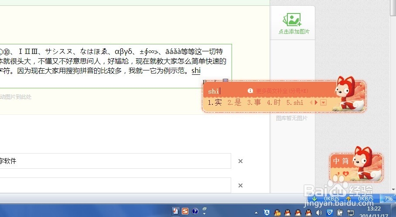Focus the empty input field below 字软件
The image size is (396, 217).
click(116, 185)
